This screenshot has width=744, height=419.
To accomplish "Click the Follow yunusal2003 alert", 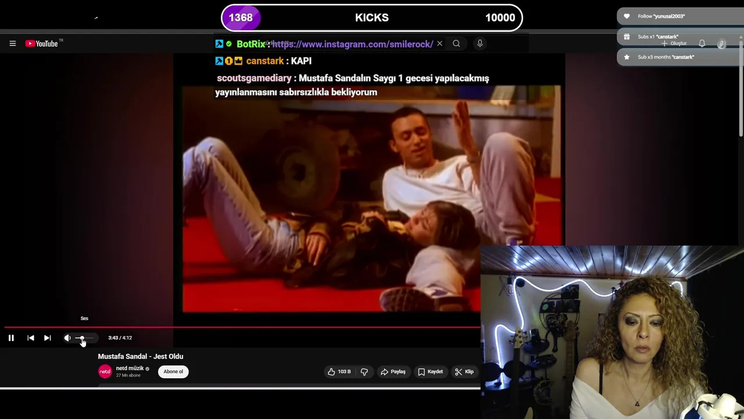I will coord(680,16).
